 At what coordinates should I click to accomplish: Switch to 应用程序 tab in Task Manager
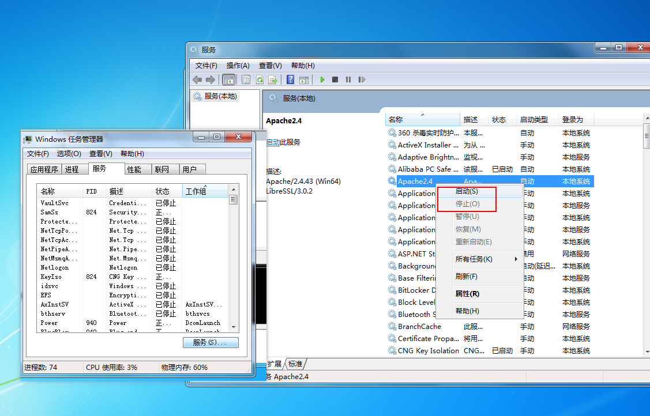[44, 169]
